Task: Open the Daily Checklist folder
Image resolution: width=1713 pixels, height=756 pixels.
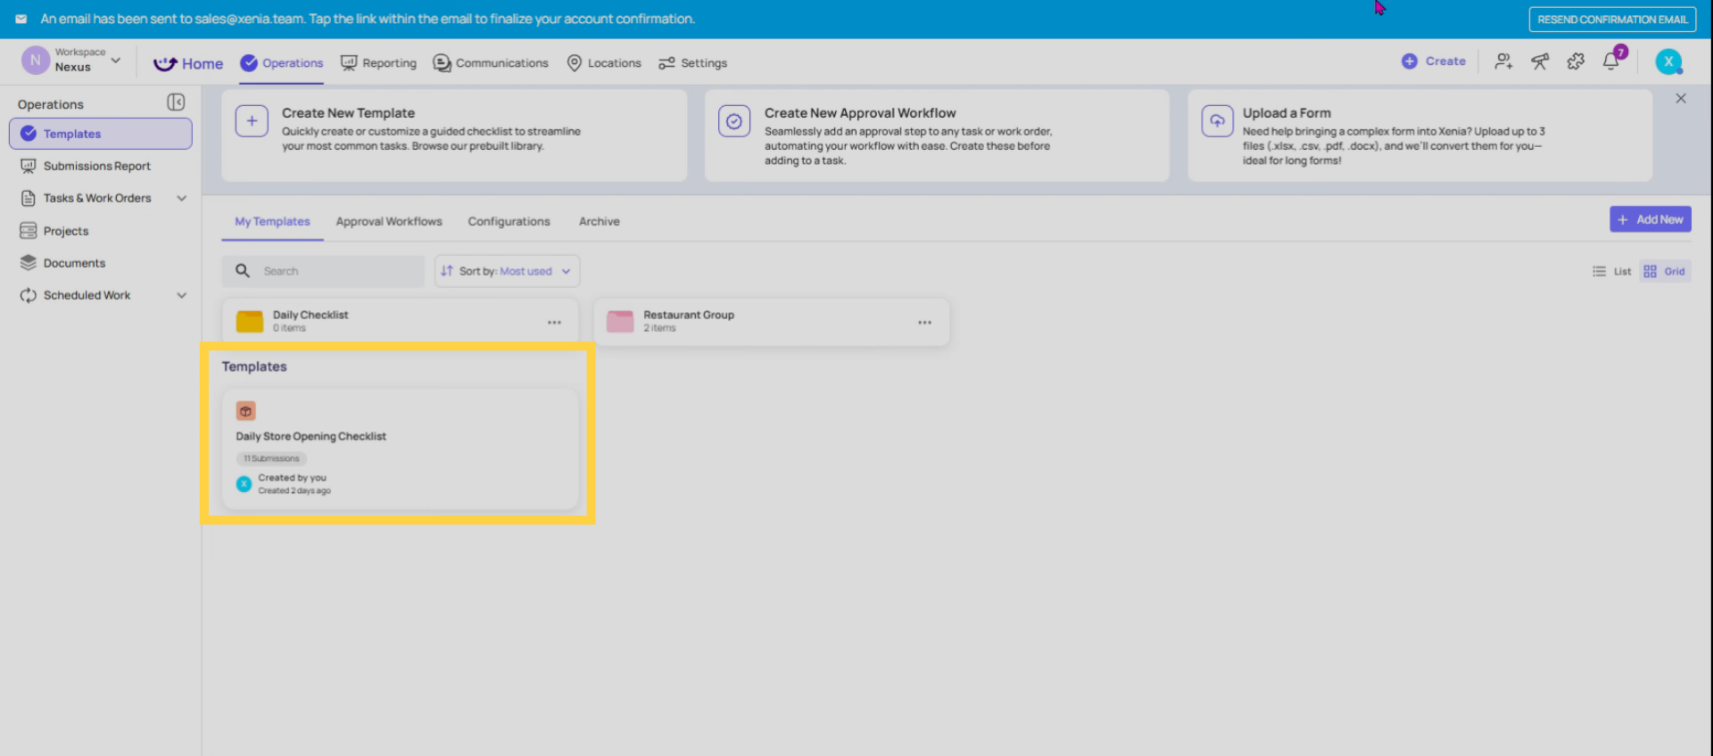Action: pos(400,322)
